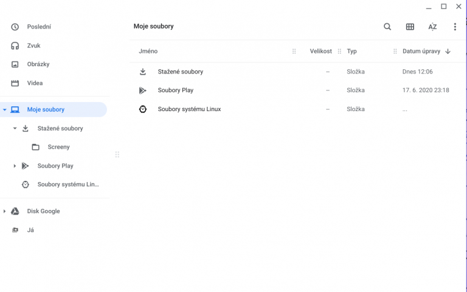The width and height of the screenshot is (467, 292).
Task: Expand the Disk Google tree
Action: click(x=5, y=211)
